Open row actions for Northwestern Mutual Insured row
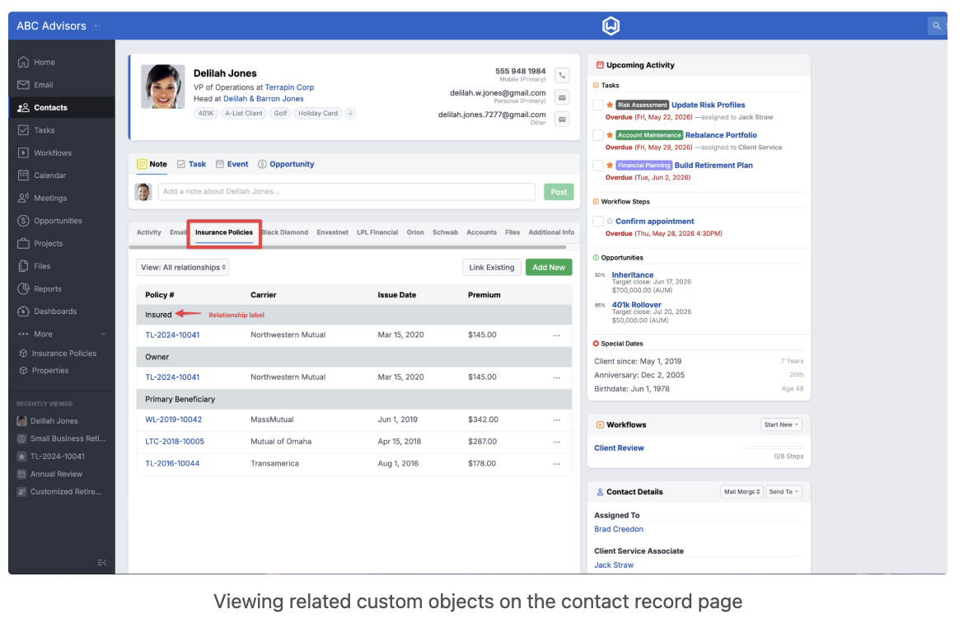The height and width of the screenshot is (628, 964). 556,335
